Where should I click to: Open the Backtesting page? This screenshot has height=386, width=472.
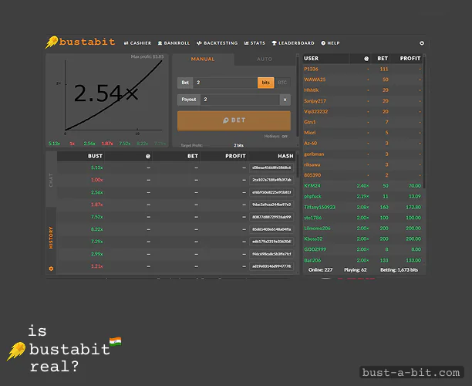(217, 43)
